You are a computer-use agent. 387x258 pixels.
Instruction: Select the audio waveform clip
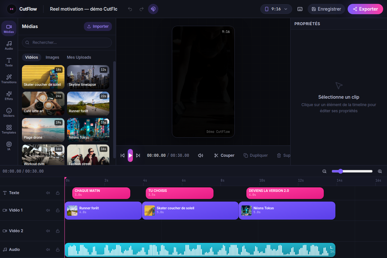click(x=200, y=250)
